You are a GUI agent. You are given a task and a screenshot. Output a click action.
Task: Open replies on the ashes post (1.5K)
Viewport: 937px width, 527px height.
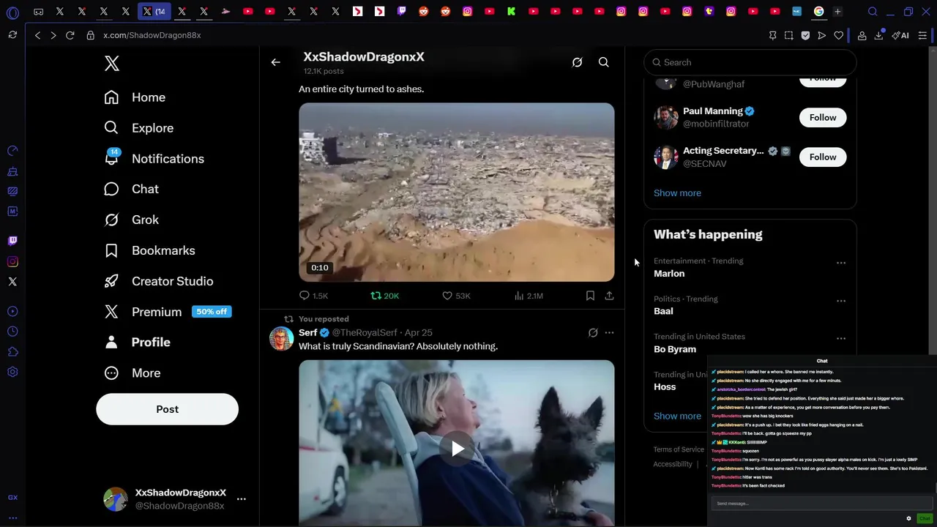point(313,296)
